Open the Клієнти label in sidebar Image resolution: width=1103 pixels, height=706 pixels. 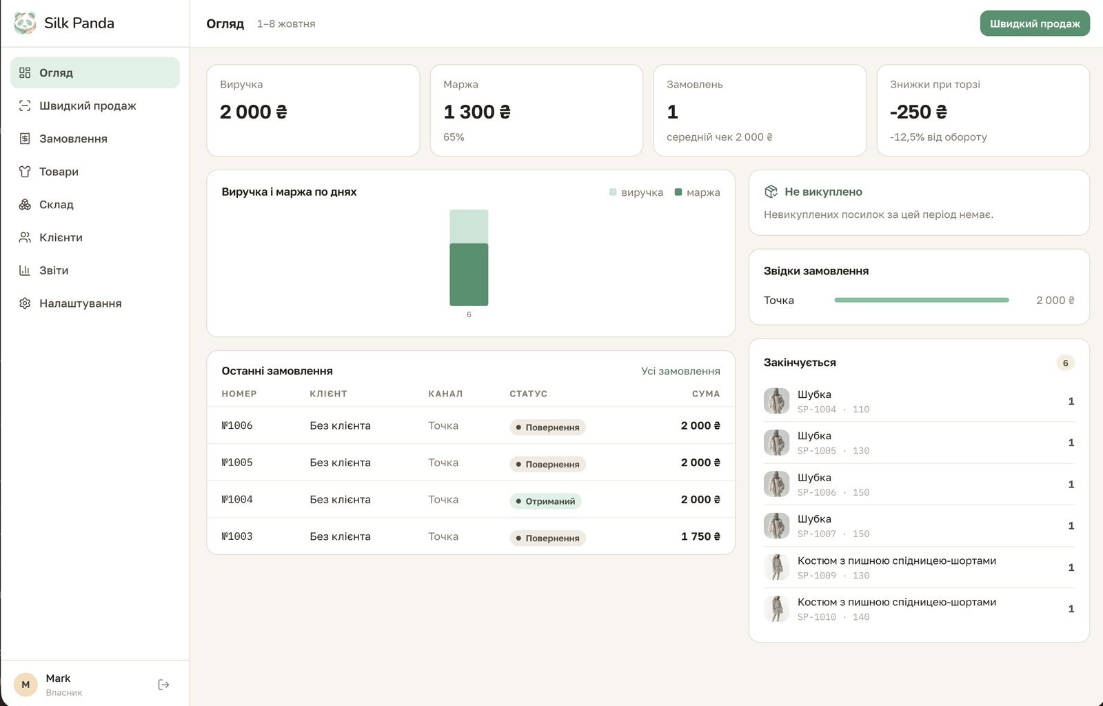[x=61, y=237]
